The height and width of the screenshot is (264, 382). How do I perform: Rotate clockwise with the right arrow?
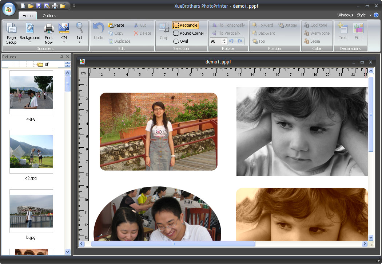coord(240,41)
